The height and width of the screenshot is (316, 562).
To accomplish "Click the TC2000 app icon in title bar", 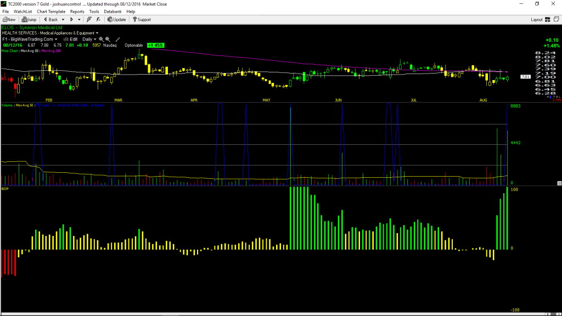I will 4,4.
